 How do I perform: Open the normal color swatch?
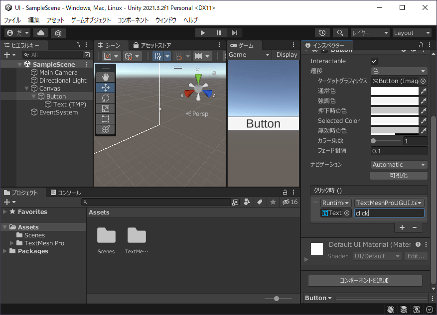(x=395, y=91)
